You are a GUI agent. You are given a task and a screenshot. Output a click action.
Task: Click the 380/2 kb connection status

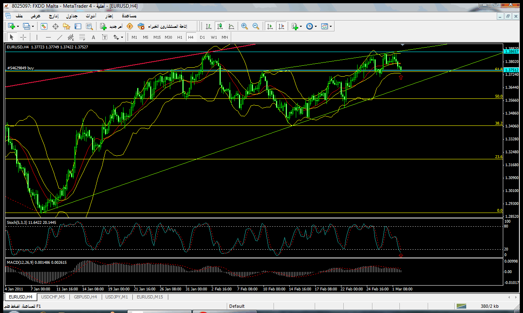(x=490, y=306)
